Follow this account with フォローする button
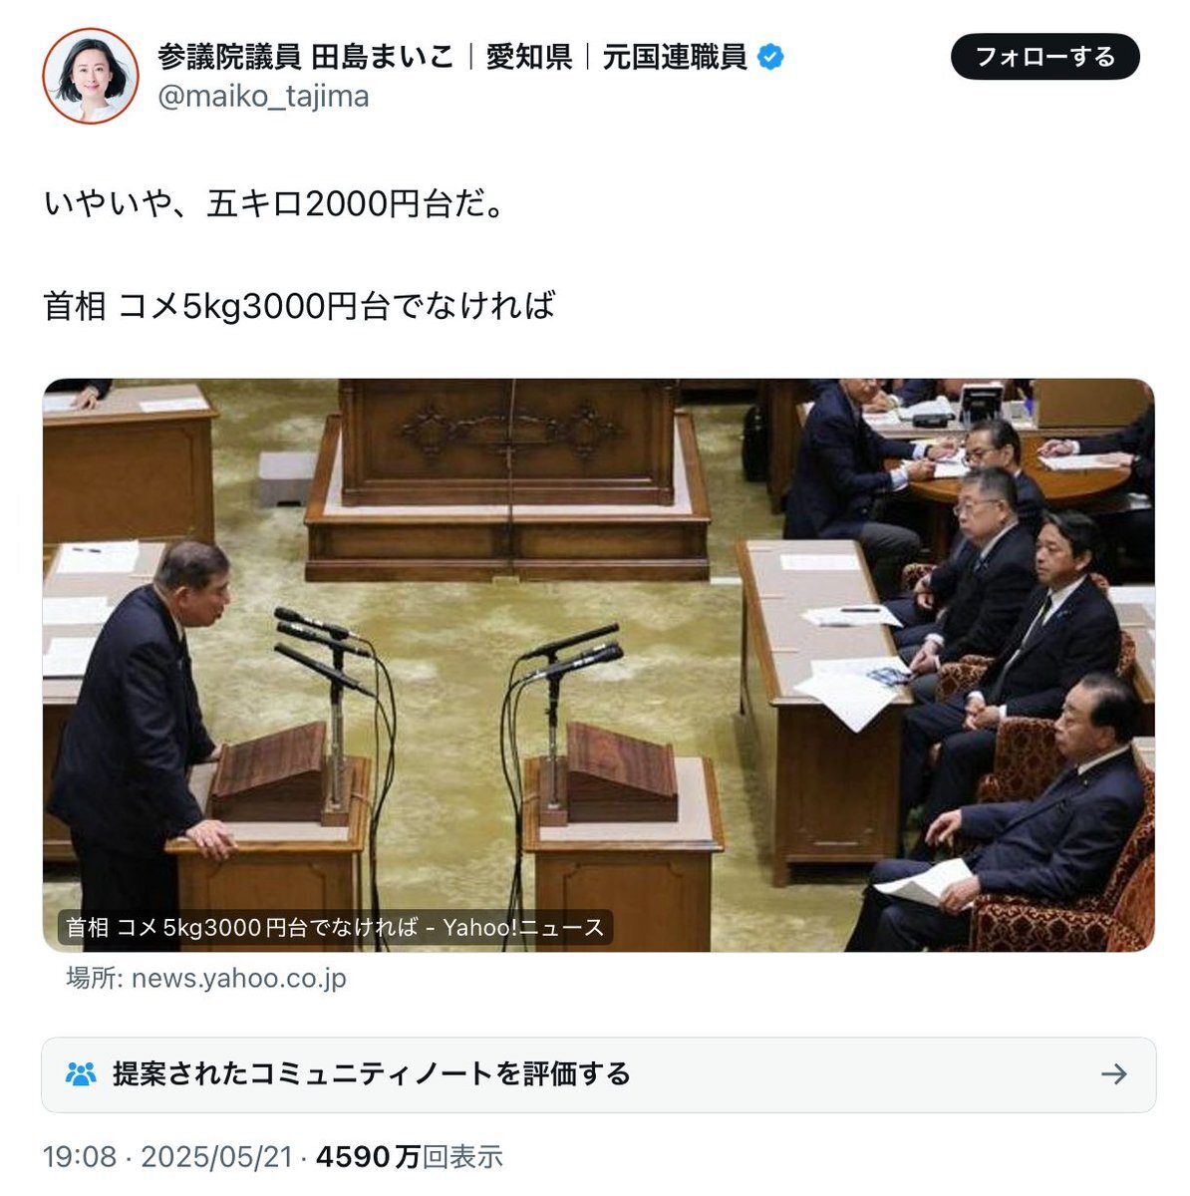1190x1196 pixels. tap(1045, 57)
